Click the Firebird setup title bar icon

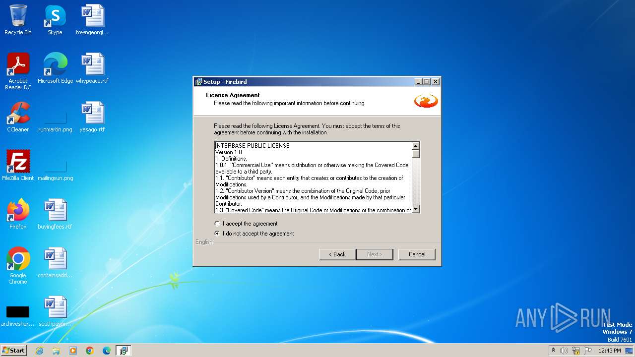coord(198,82)
